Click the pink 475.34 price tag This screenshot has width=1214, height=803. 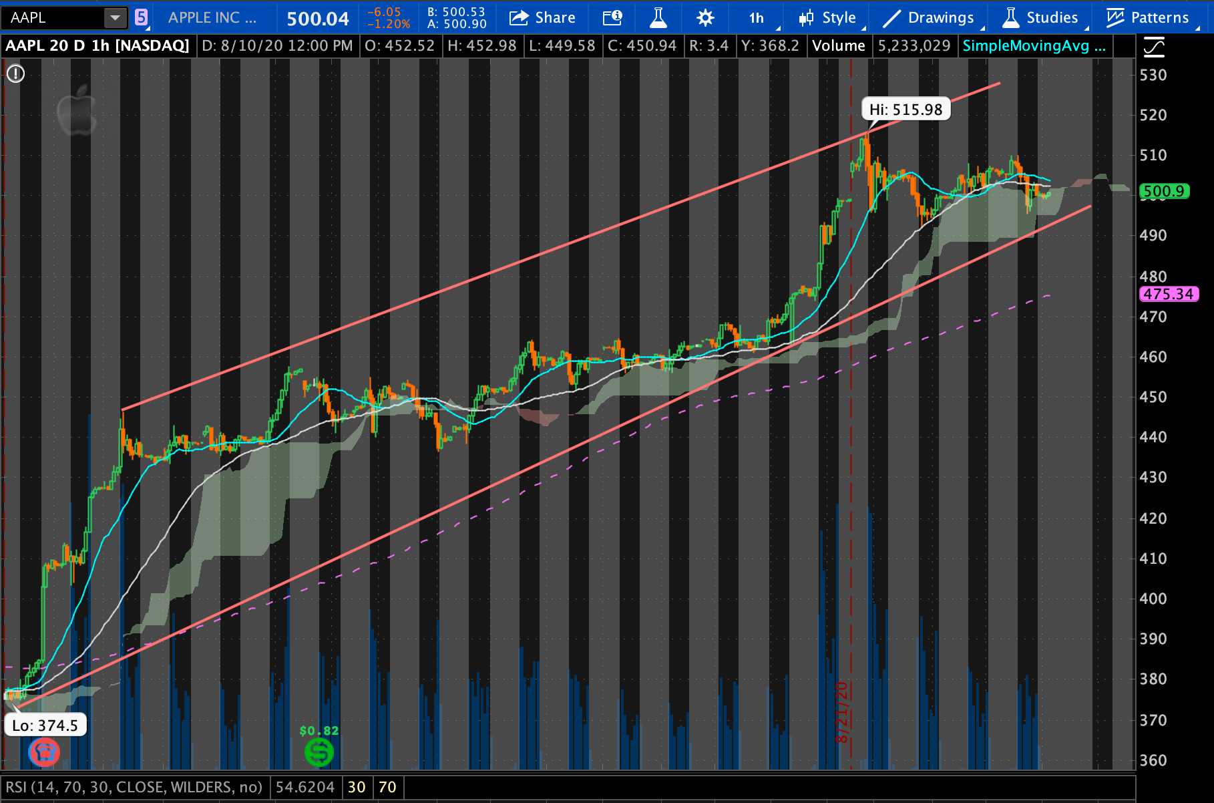click(x=1168, y=294)
